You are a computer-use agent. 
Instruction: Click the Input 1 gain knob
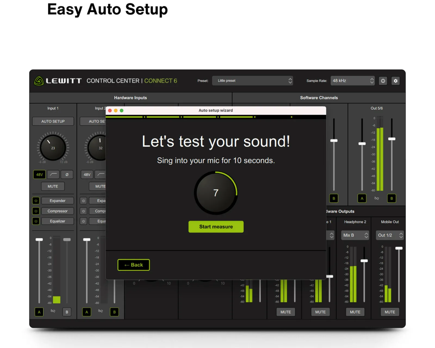click(53, 148)
